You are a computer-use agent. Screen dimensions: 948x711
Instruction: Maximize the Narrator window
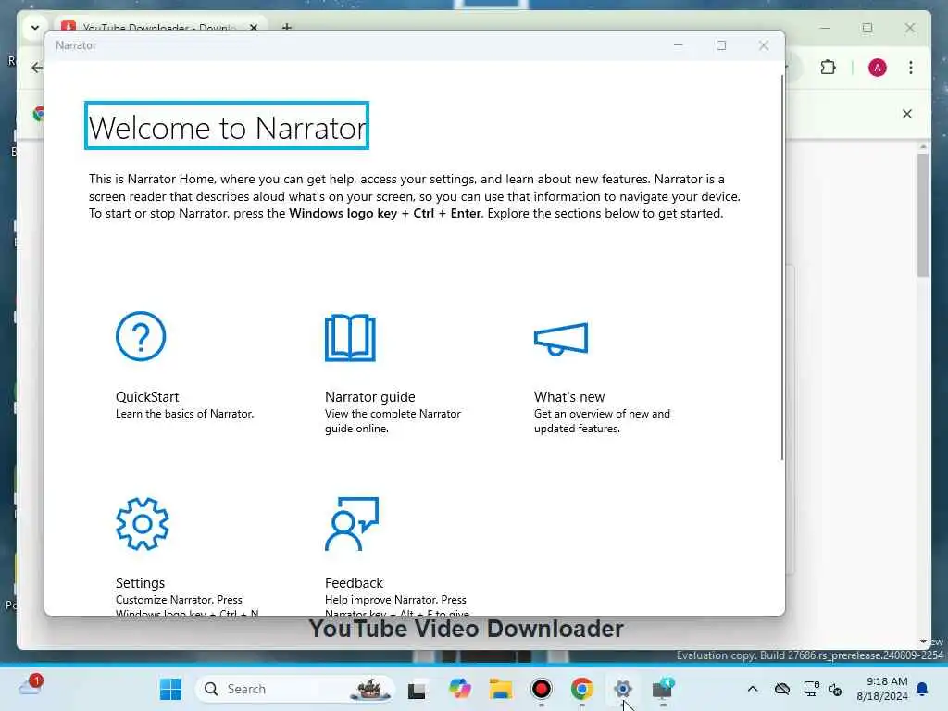point(720,45)
